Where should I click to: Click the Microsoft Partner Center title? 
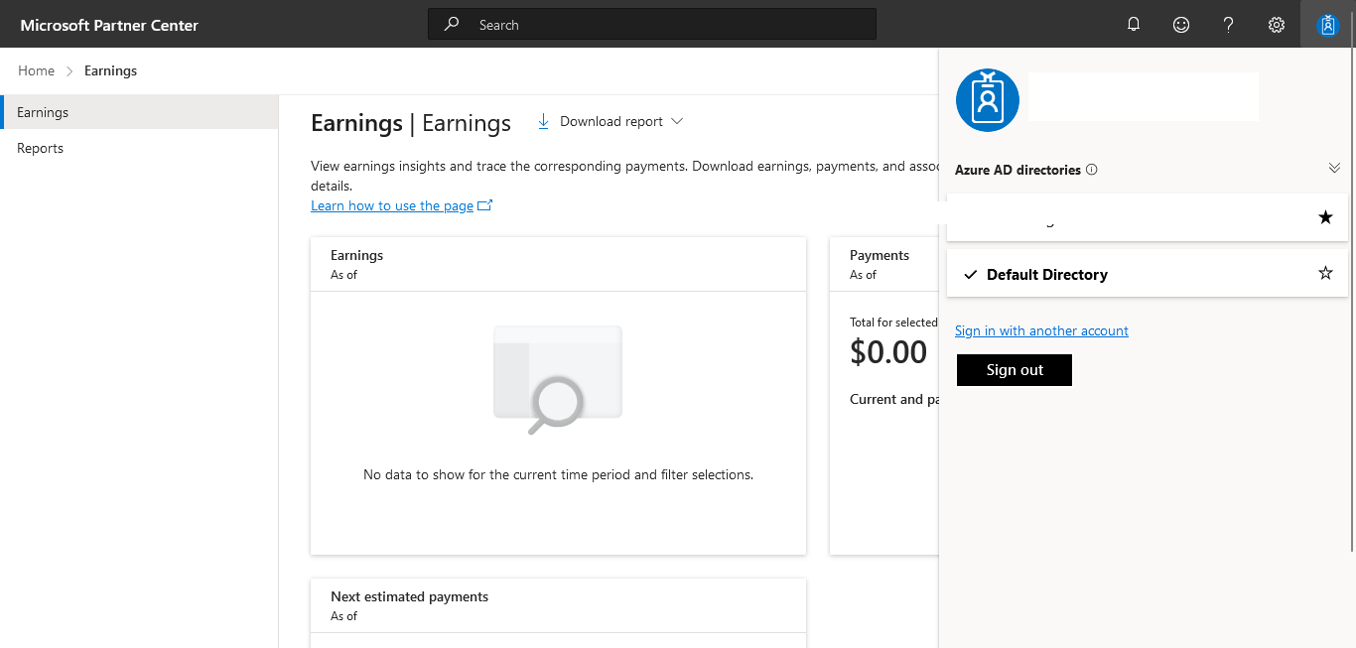click(109, 25)
